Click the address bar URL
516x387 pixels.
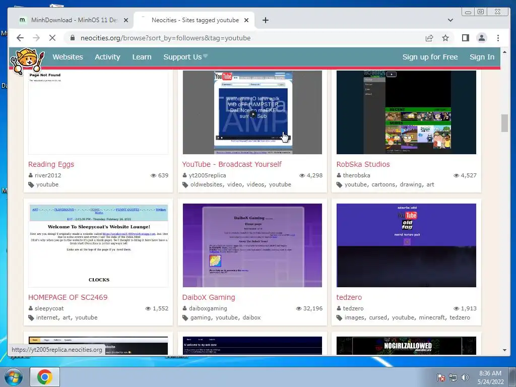click(x=165, y=38)
